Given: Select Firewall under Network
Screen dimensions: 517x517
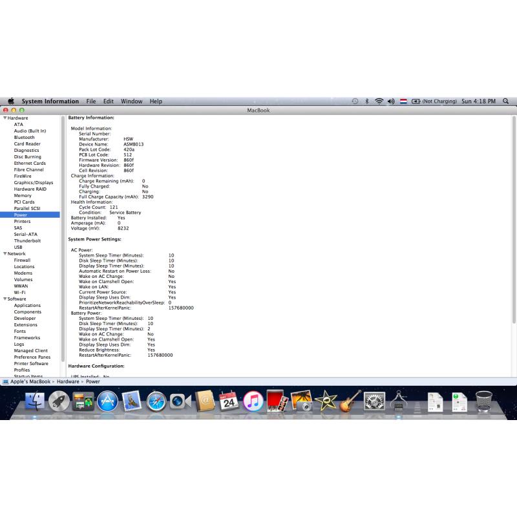Looking at the screenshot, I should tap(22, 260).
